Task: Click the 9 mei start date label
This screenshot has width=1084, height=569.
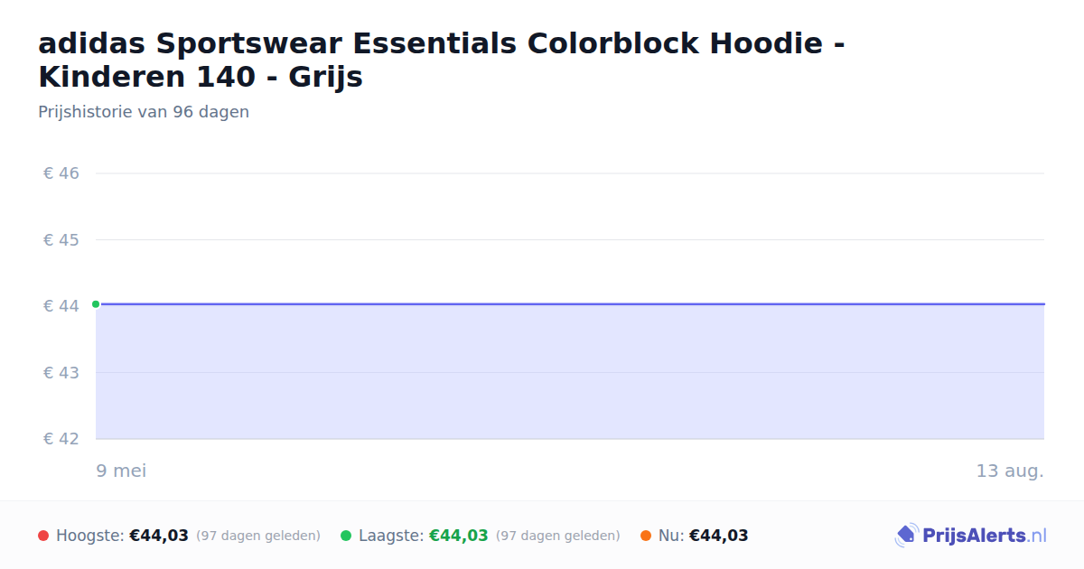Action: click(x=121, y=471)
